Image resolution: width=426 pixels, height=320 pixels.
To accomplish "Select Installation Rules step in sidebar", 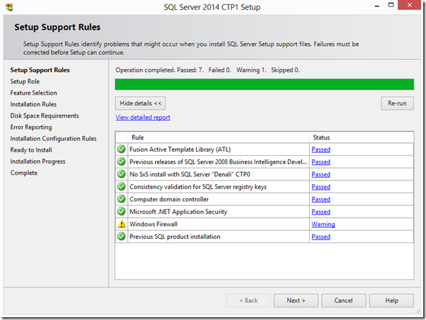I will pyautogui.click(x=33, y=104).
